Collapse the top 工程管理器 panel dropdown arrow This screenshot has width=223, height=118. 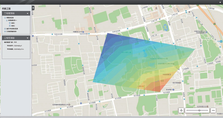27,13
